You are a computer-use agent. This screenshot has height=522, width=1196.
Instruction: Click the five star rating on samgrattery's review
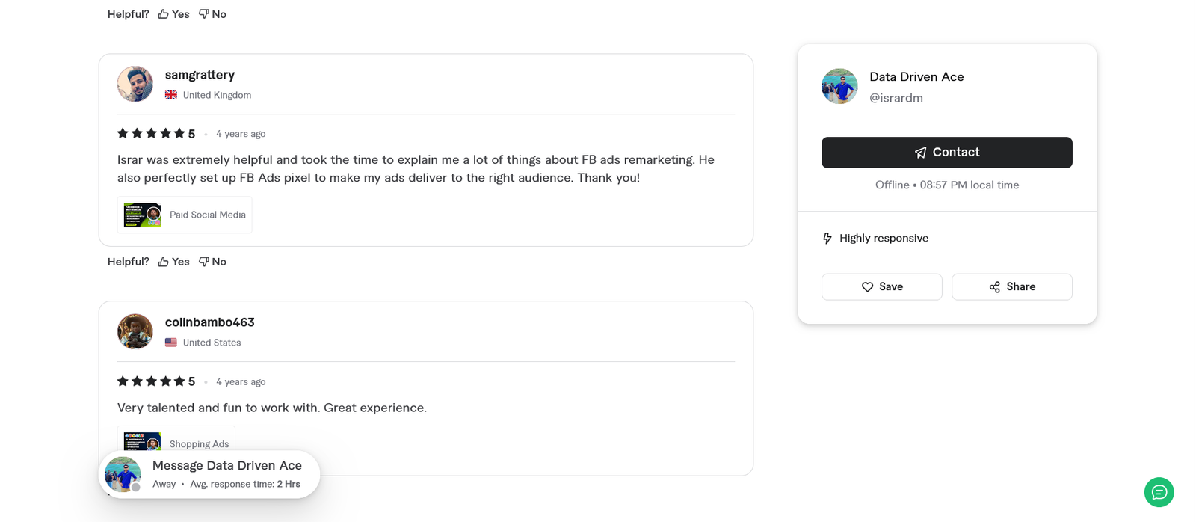(x=149, y=132)
